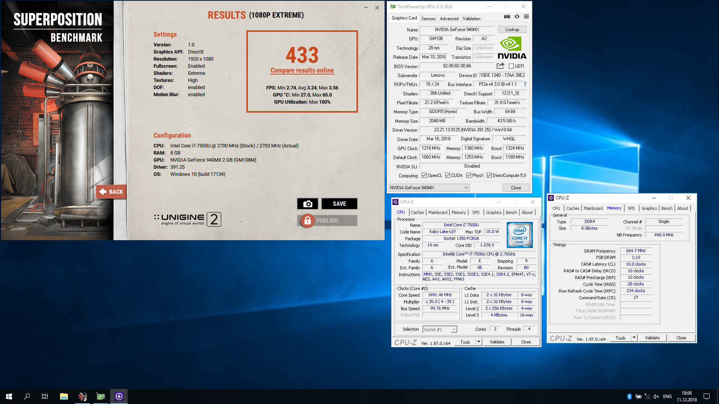The width and height of the screenshot is (719, 404).
Task: Open the Windows Start menu
Action: coord(9,397)
